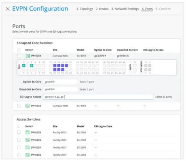Select port 12 on the switch faceplate
Screen dimensions: 186x161
coord(51,66)
